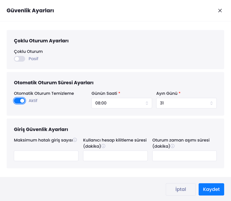
Task: Click the arrows icon in Ayın Günü field
Action: [211, 103]
